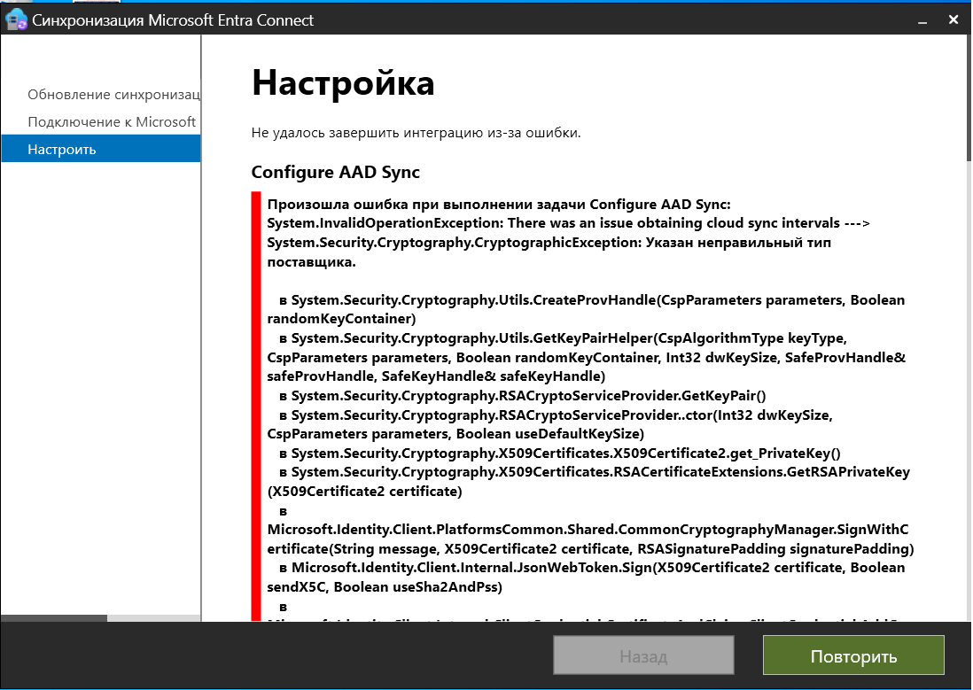The width and height of the screenshot is (973, 690).
Task: Select the highlighted 'Настроить' sidebar step
Action: pyautogui.click(x=100, y=149)
